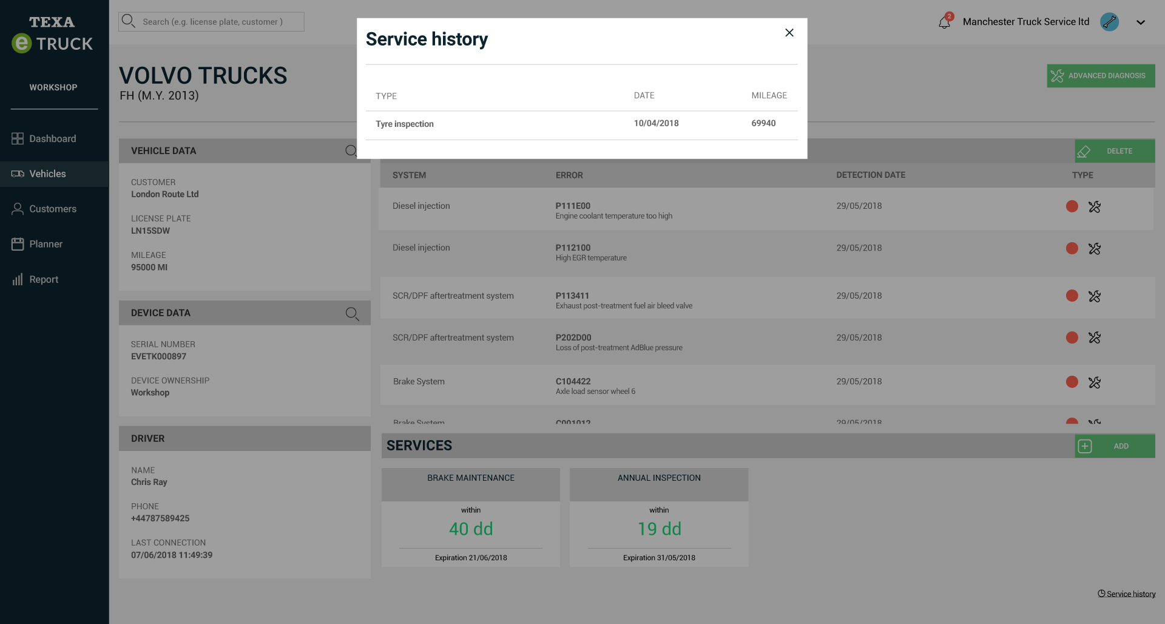This screenshot has width=1165, height=624.
Task: Click phone number +44787589425
Action: (160, 518)
